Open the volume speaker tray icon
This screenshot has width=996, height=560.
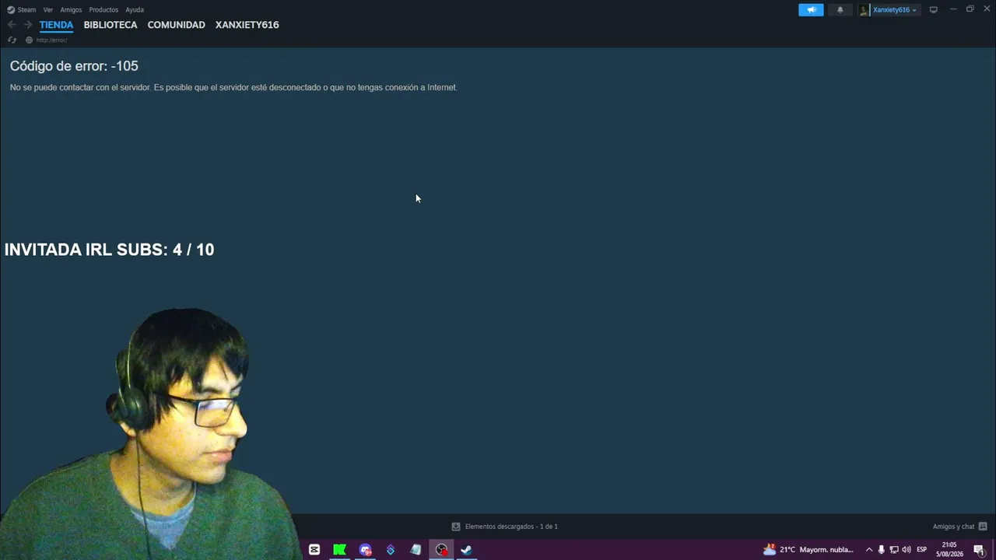point(907,550)
